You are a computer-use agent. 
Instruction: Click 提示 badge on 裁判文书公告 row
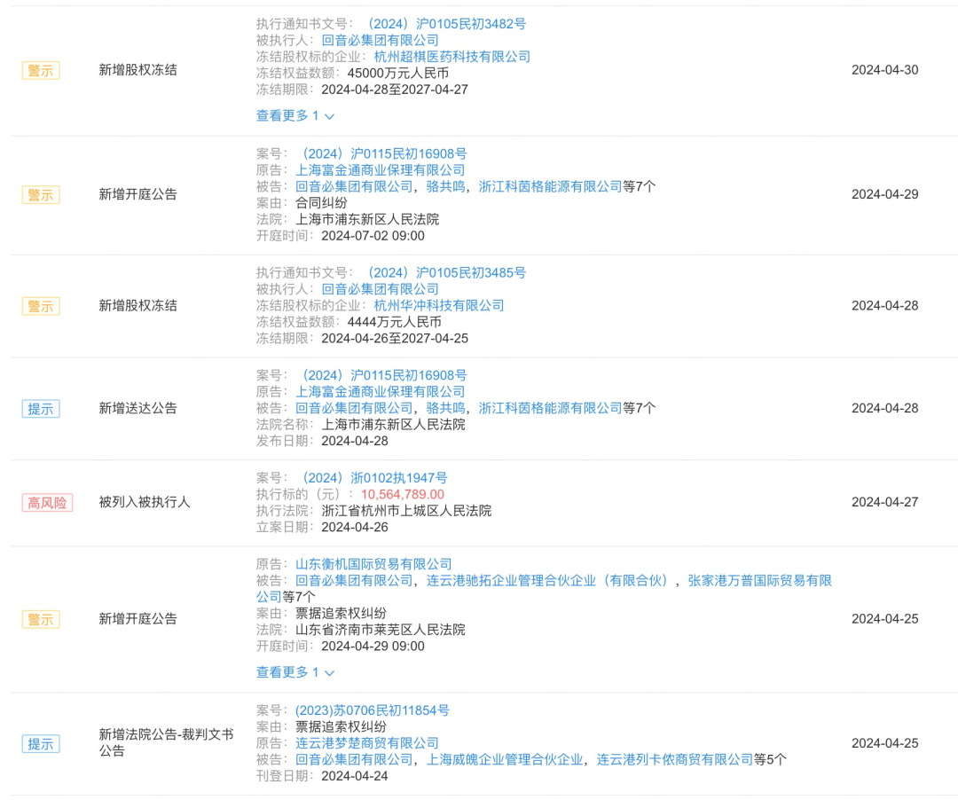coord(41,744)
